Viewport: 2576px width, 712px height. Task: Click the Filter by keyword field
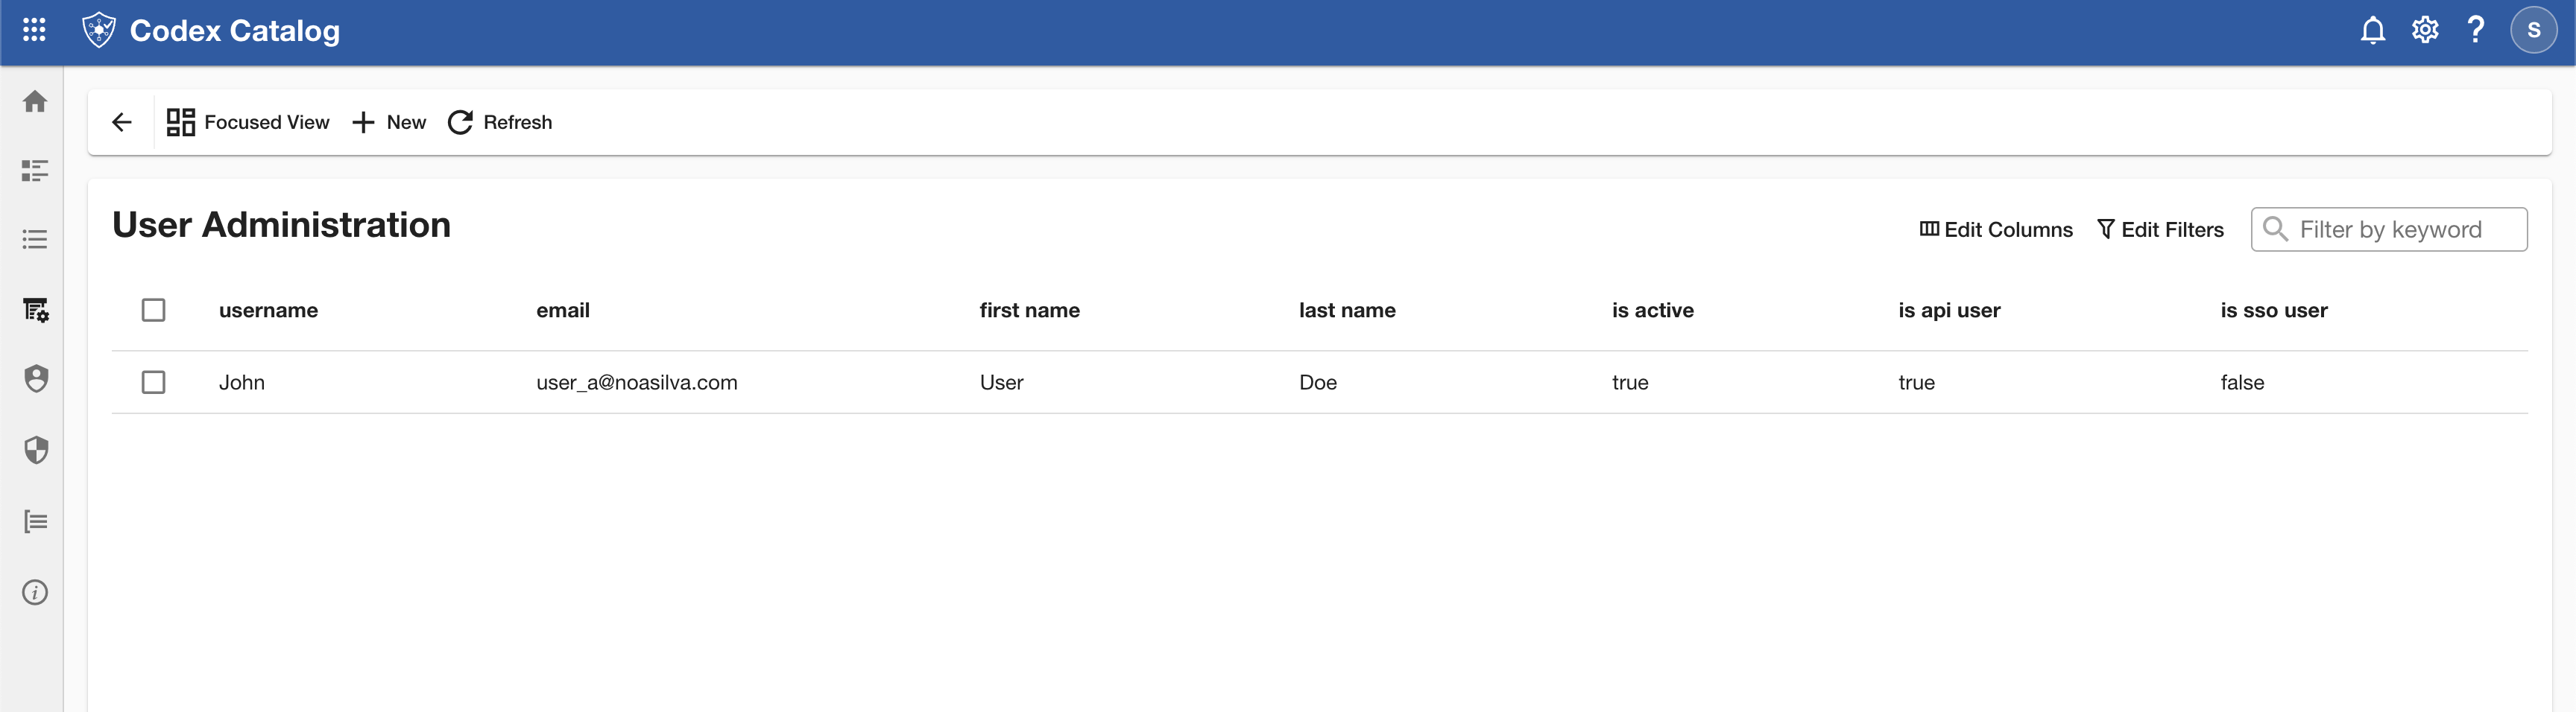2389,229
